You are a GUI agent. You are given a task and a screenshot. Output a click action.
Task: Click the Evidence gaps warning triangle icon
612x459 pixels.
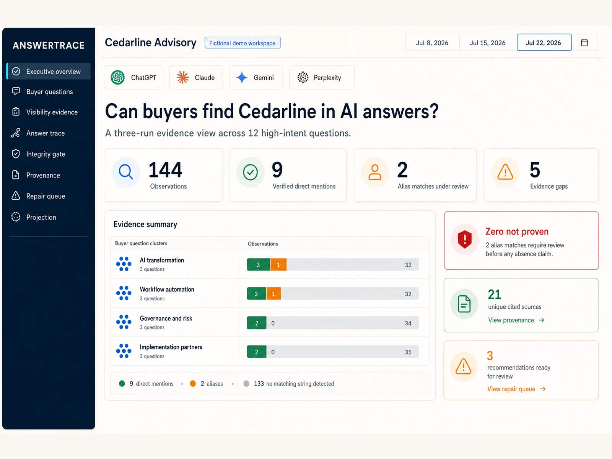click(505, 172)
